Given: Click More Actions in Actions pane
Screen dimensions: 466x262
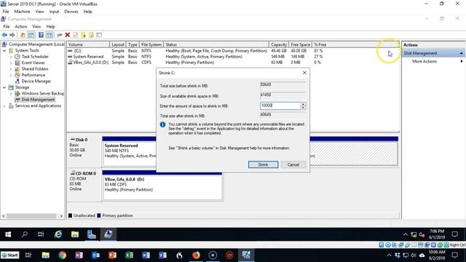Looking at the screenshot, I should pos(424,61).
